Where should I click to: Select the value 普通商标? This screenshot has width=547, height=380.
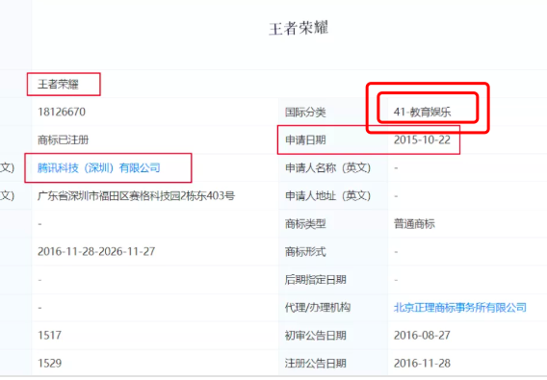click(x=414, y=224)
